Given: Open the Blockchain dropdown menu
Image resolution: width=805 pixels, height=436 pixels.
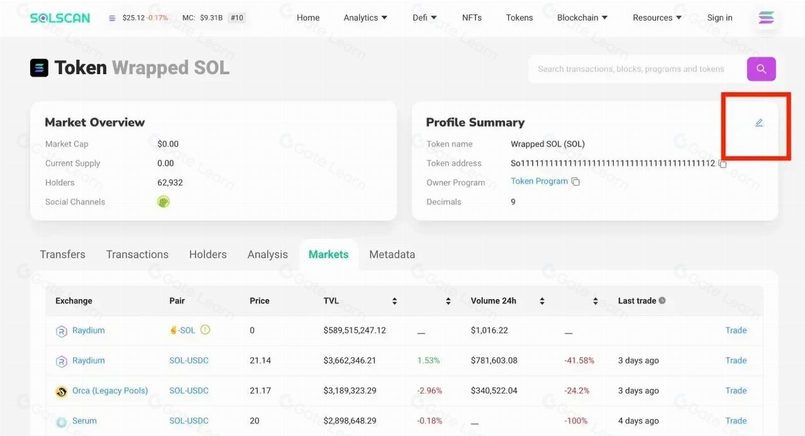Looking at the screenshot, I should [x=582, y=18].
